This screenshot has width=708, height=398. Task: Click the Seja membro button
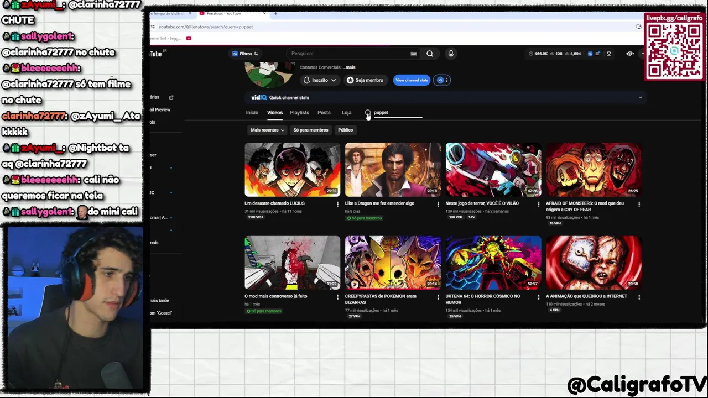(x=365, y=80)
